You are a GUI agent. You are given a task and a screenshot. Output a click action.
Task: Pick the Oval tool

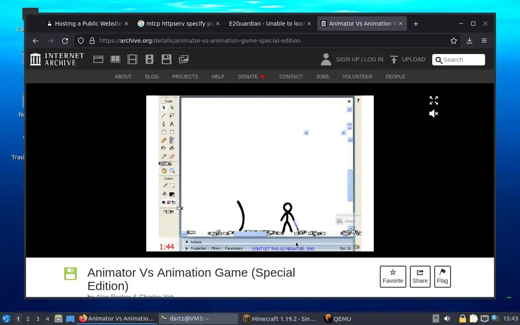(164, 132)
